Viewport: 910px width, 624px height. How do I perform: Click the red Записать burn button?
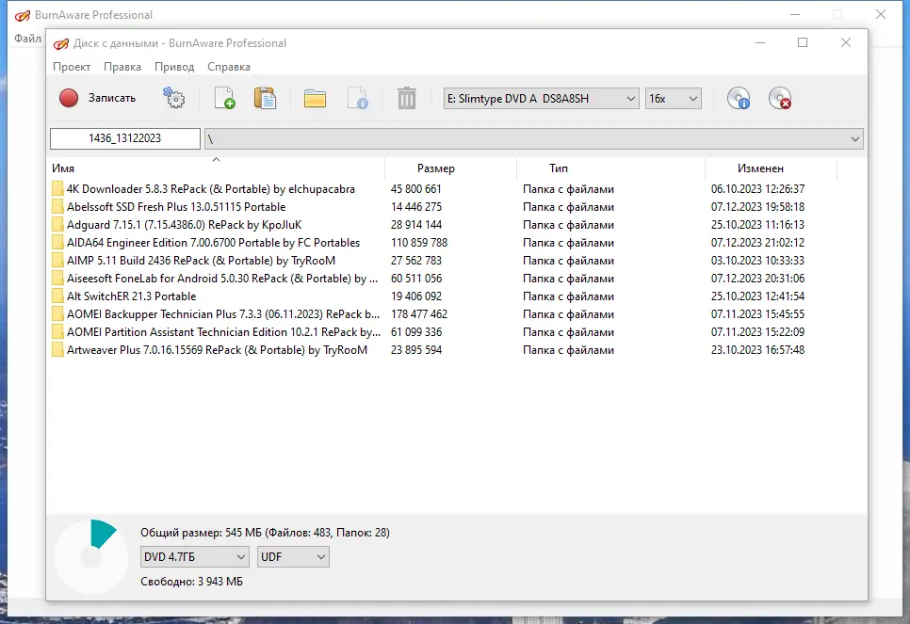coord(98,98)
